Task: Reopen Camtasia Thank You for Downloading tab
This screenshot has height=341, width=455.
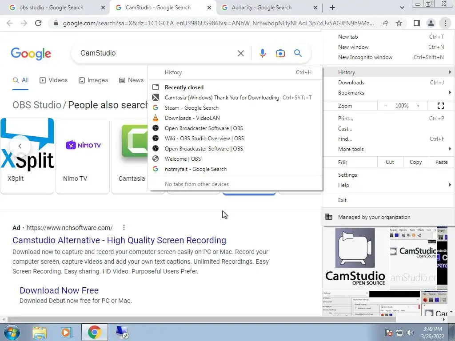Action: (x=235, y=97)
